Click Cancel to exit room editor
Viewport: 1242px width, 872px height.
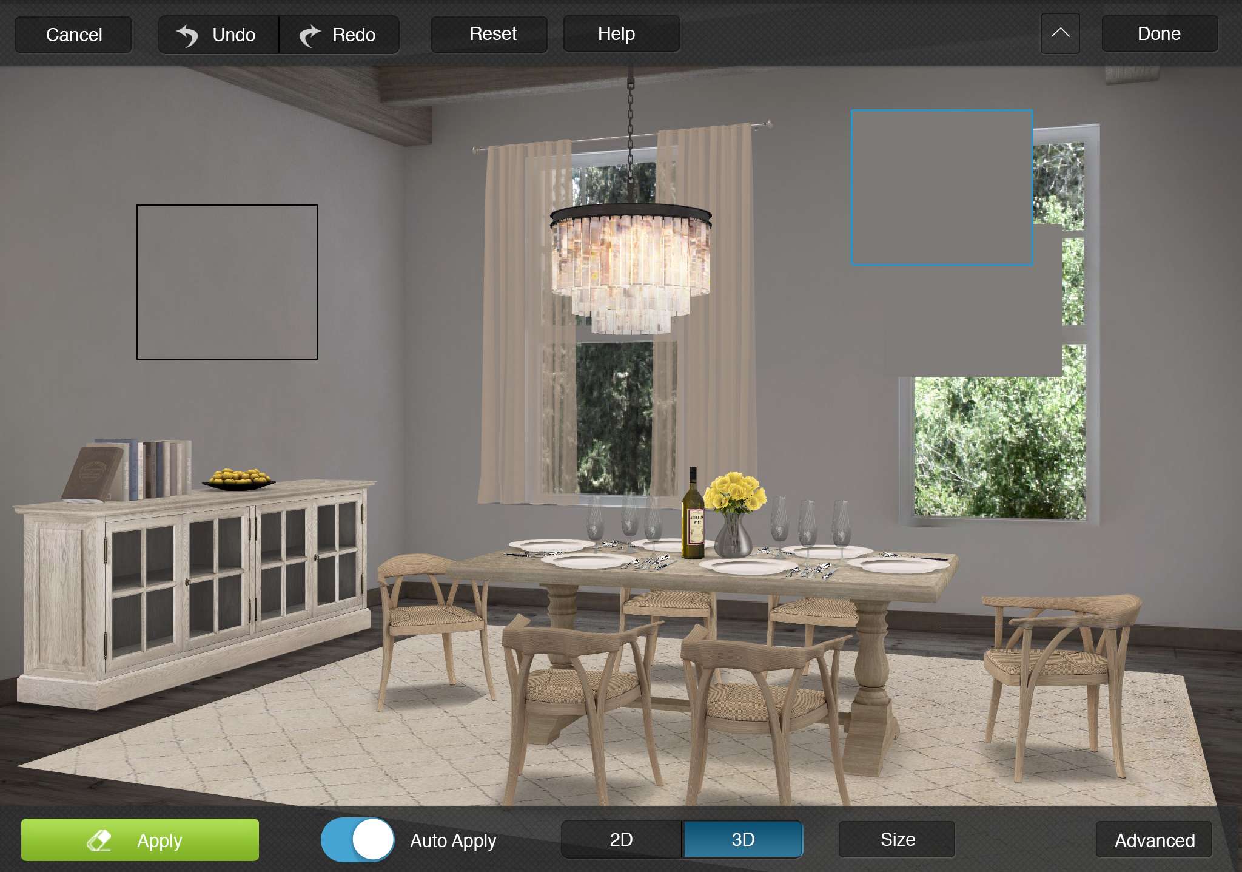75,34
